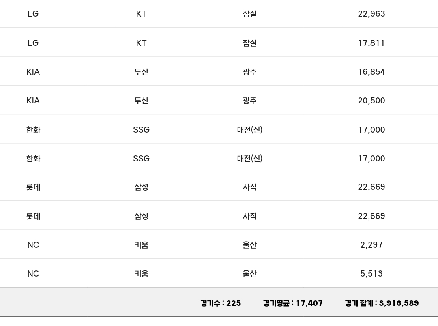Click LG in the 22,963 attendance row
This screenshot has width=438, height=326.
[x=33, y=14]
